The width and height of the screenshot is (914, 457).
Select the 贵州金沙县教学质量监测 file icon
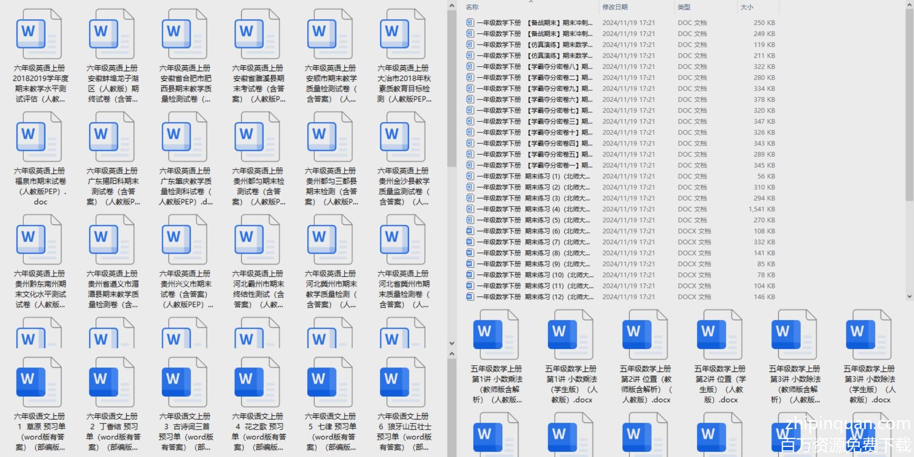402,137
